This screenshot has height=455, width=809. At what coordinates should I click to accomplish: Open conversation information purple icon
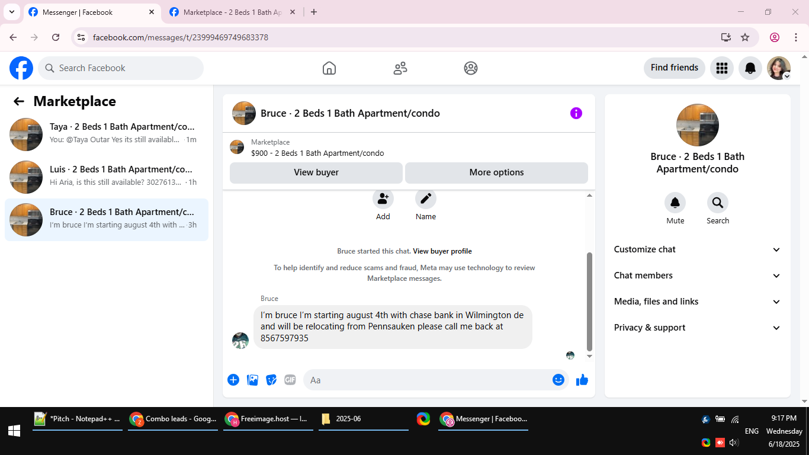click(x=576, y=113)
